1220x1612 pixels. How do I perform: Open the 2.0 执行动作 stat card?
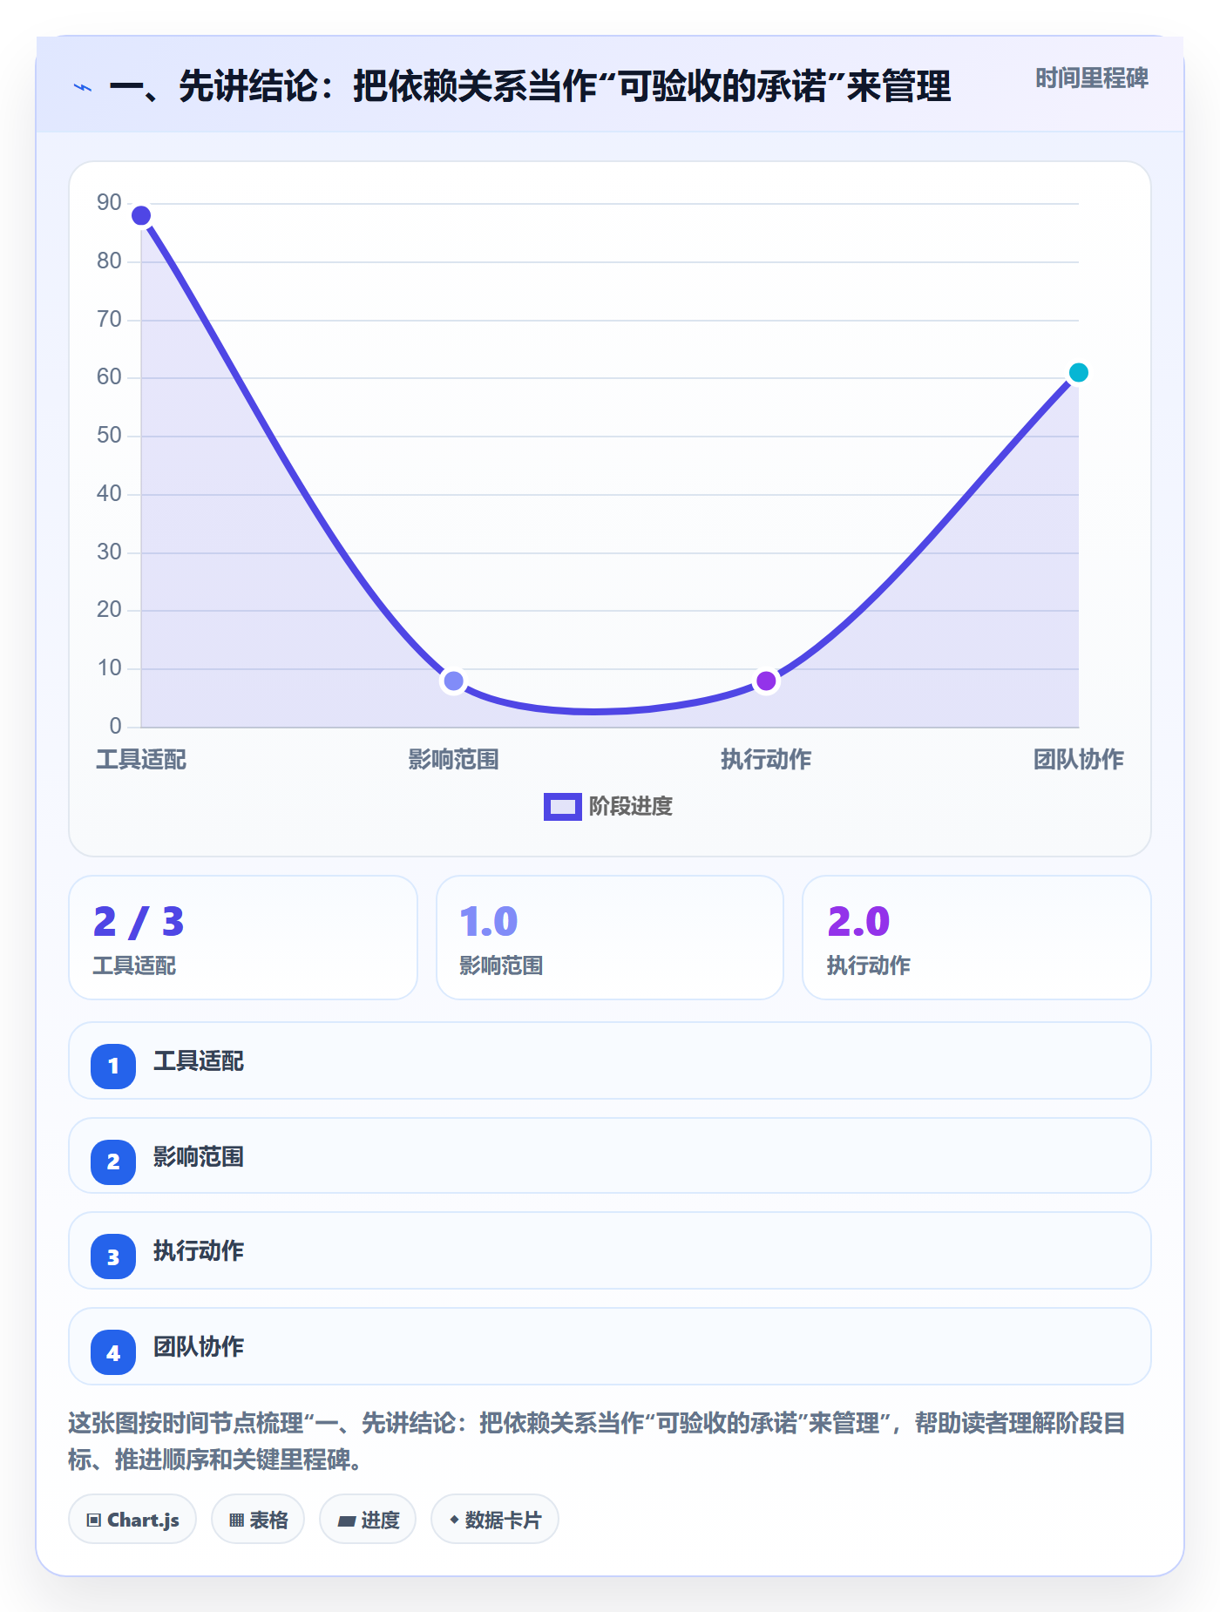tap(976, 938)
